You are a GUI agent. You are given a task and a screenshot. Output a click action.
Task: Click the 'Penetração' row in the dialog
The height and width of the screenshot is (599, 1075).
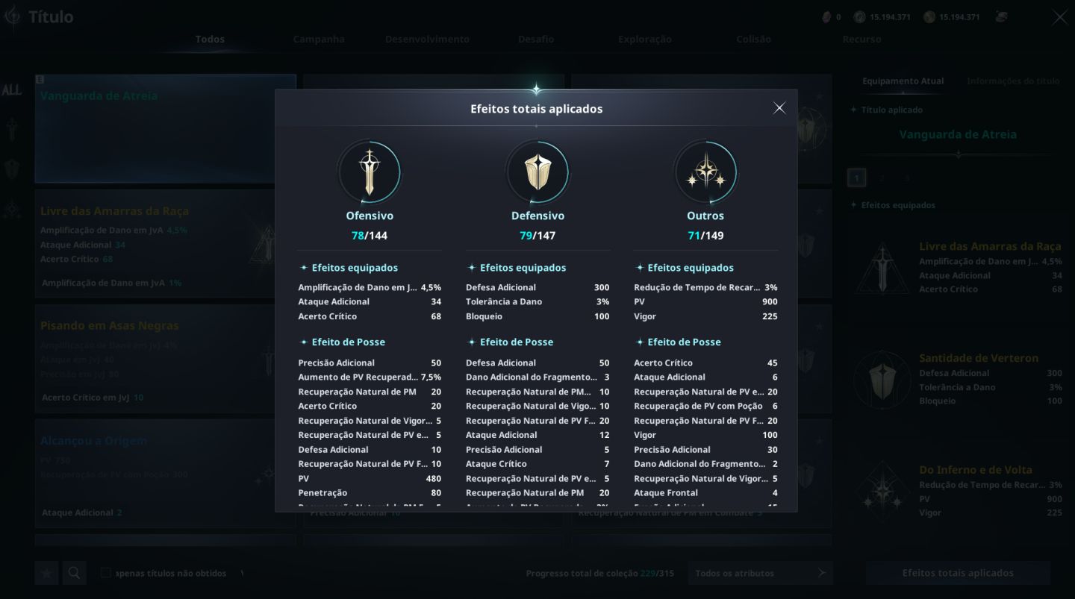click(370, 492)
